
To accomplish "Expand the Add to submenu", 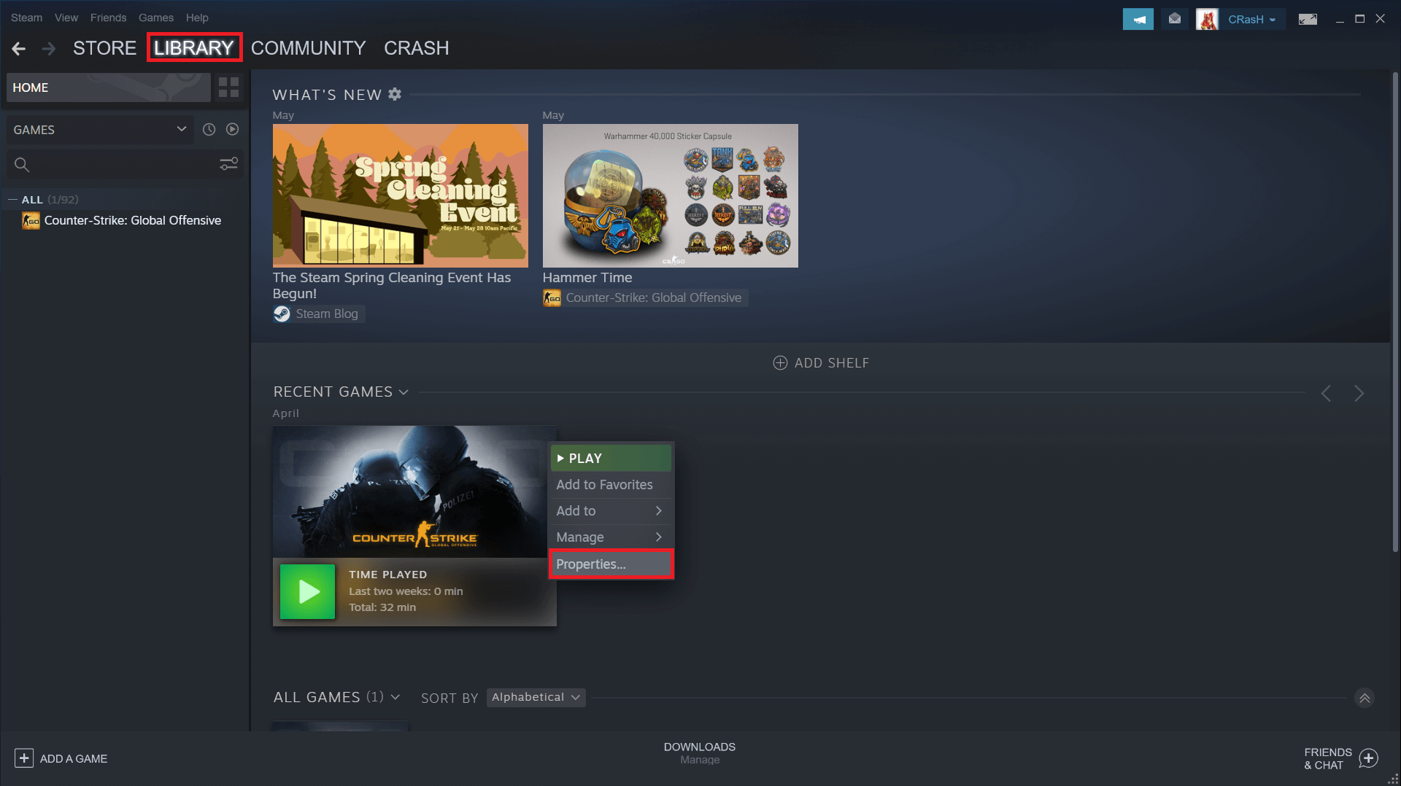I will 610,511.
